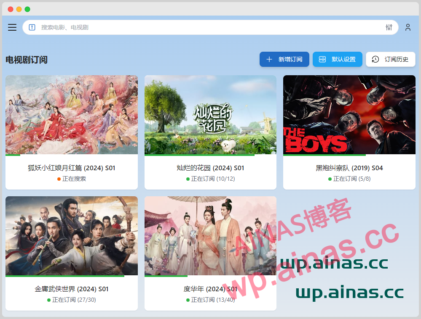Screen dimensions: 421x319
Task: Open search filter sliders icon
Action: (389, 27)
